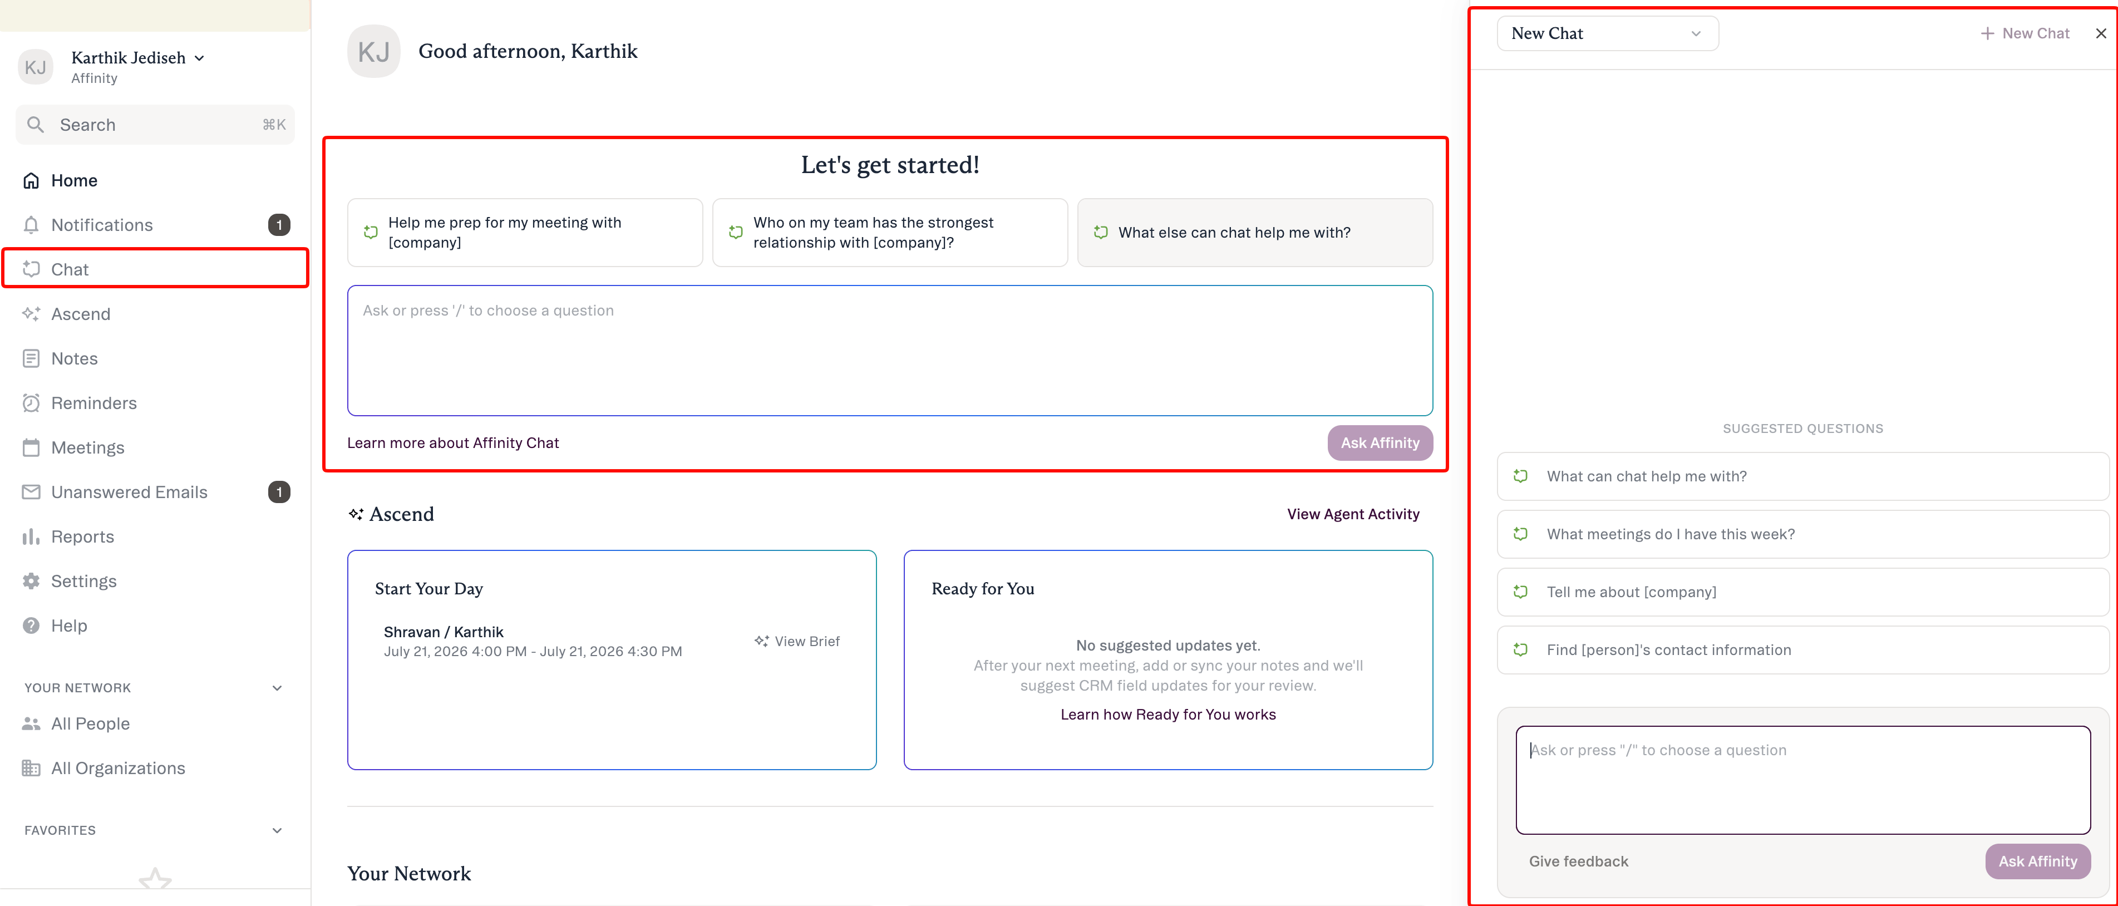Click the Notes document icon
Screen dimensions: 2118x906
tap(31, 358)
